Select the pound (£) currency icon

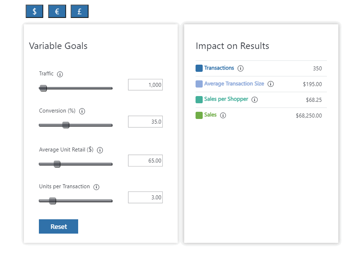tap(79, 11)
